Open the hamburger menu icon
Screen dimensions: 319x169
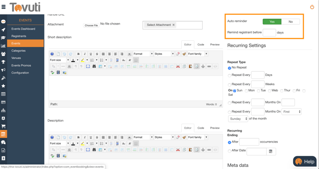[3, 7]
